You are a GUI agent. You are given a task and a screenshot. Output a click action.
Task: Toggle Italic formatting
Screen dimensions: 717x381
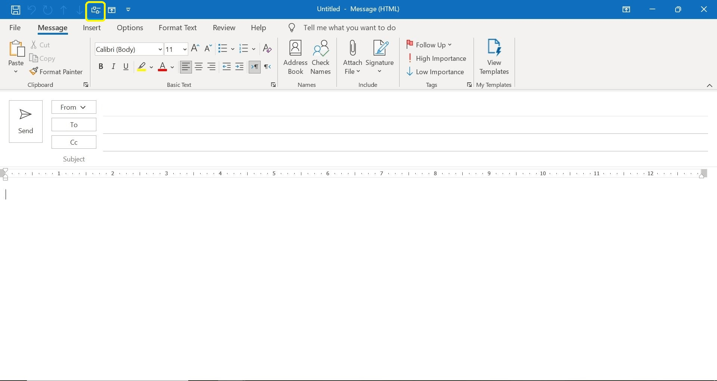114,67
